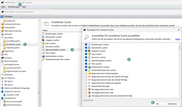Click the Bestellungen suchen icon in the Name list

pos(43,34)
